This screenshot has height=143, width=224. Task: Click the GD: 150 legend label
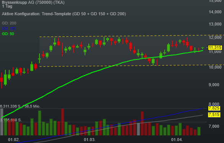click(x=9, y=29)
